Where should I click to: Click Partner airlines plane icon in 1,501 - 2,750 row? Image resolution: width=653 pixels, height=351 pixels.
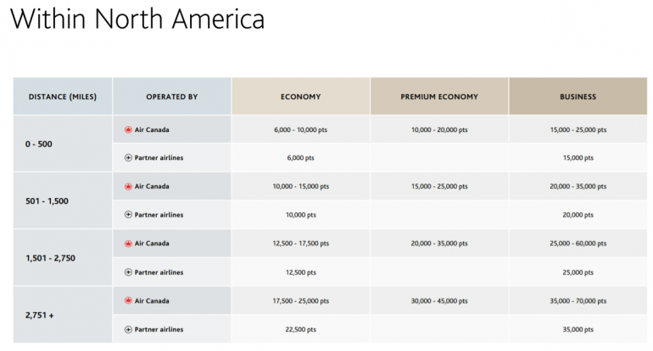tap(129, 272)
